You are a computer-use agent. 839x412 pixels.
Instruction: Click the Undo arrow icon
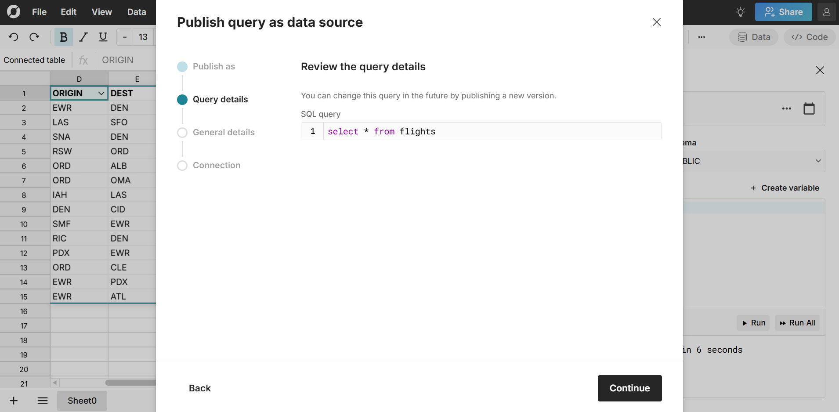[14, 37]
